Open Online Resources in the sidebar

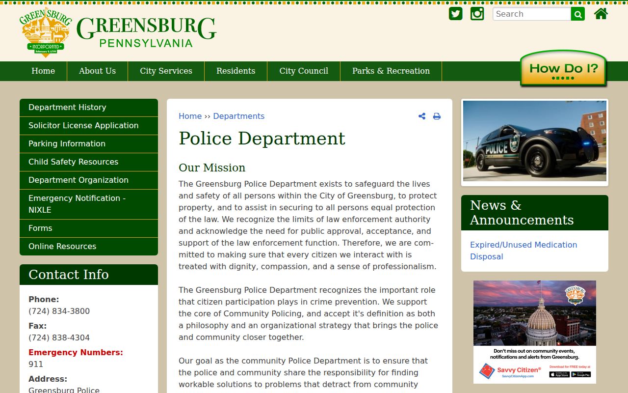click(89, 247)
